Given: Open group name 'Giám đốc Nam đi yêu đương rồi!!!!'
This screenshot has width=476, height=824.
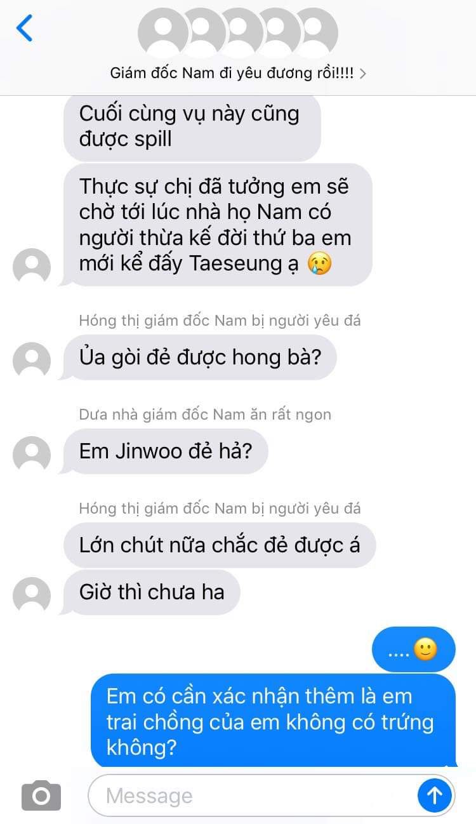Looking at the screenshot, I should coord(232,73).
